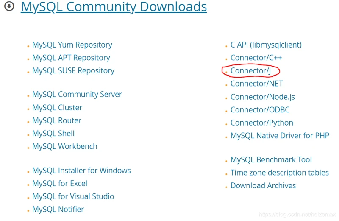Open C API (libmysqlclient) link
The height and width of the screenshot is (221, 339).
pos(266,45)
